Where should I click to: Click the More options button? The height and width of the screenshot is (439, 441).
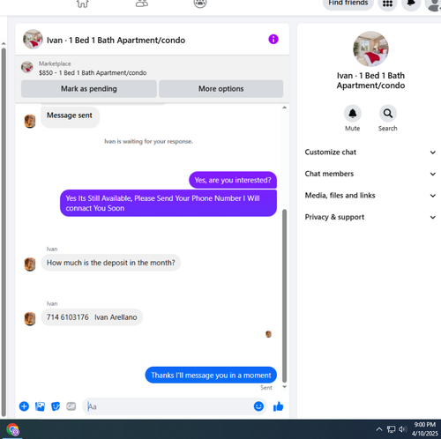click(x=220, y=89)
